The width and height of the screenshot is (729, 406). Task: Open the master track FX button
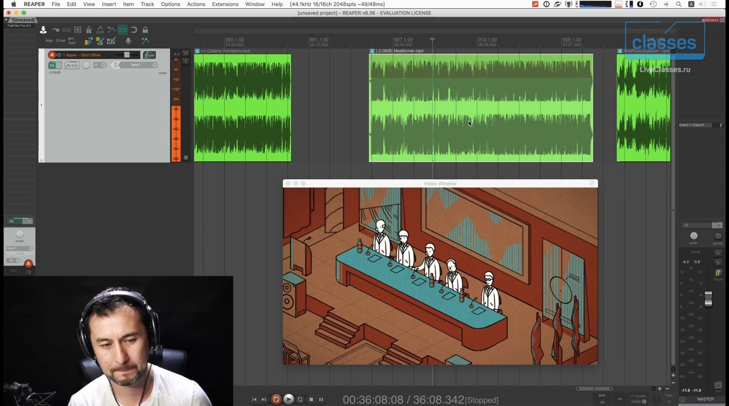697,226
